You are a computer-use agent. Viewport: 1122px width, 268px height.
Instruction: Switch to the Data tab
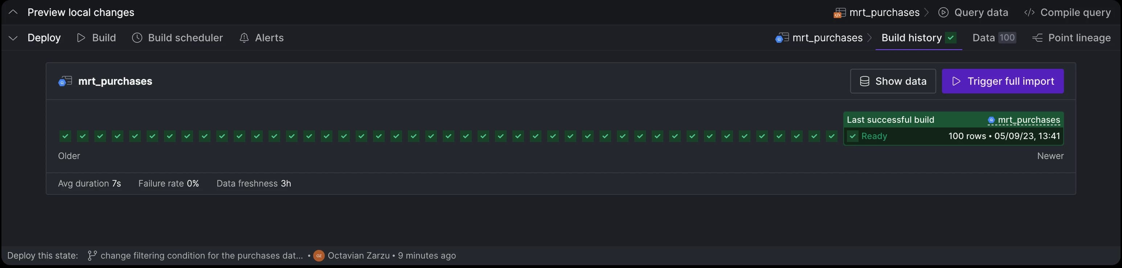[994, 38]
